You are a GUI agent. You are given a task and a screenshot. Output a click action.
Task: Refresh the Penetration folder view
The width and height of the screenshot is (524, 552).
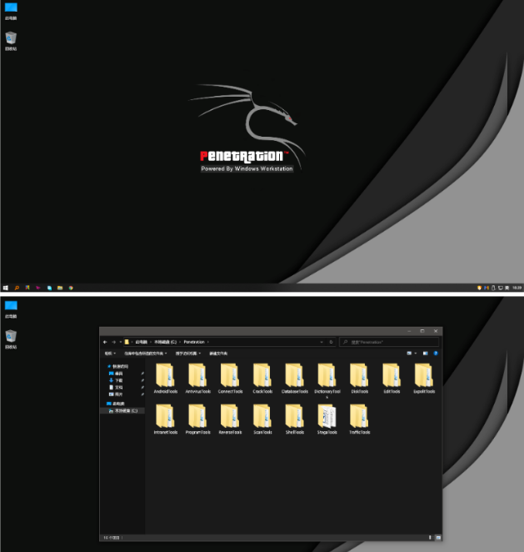(x=331, y=342)
